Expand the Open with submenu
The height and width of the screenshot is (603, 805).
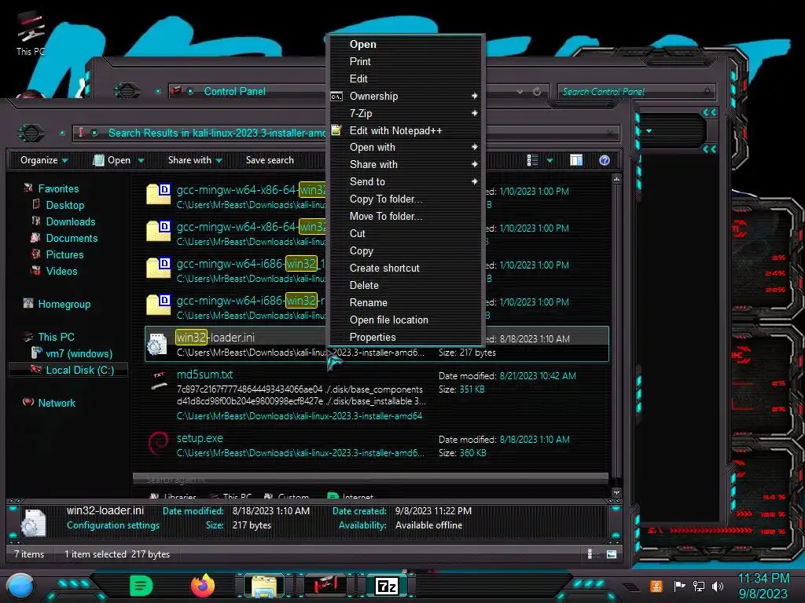[406, 147]
